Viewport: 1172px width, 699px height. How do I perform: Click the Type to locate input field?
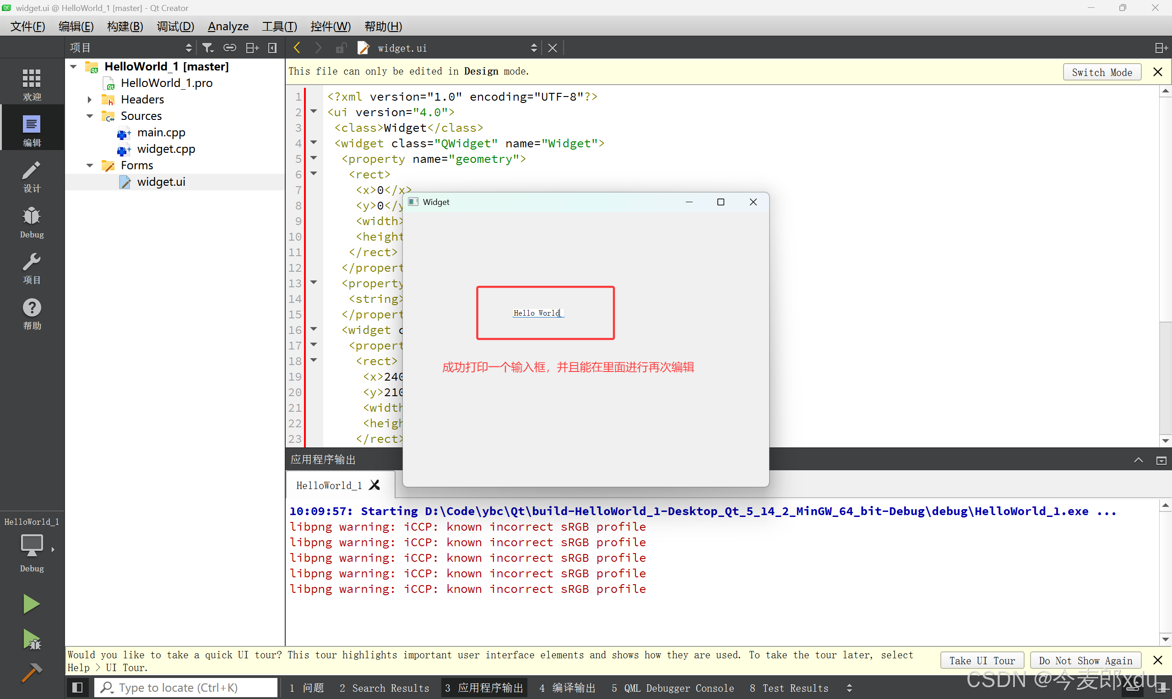[x=186, y=688]
